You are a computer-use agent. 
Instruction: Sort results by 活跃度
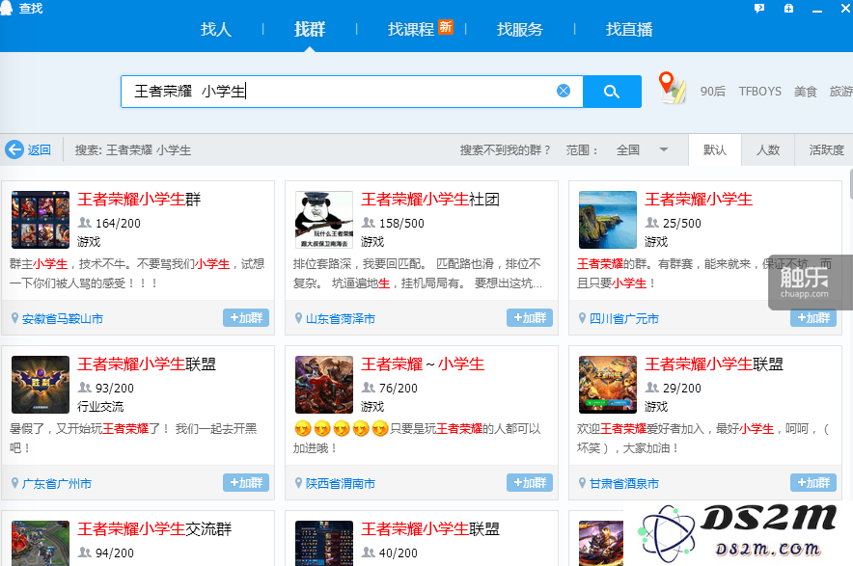826,150
